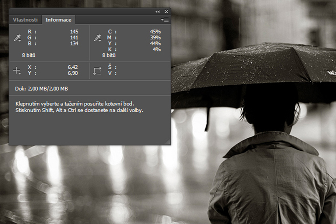This screenshot has height=224, width=336.
Task: Click the RGB readout eyedropper icon
Action: point(17,38)
